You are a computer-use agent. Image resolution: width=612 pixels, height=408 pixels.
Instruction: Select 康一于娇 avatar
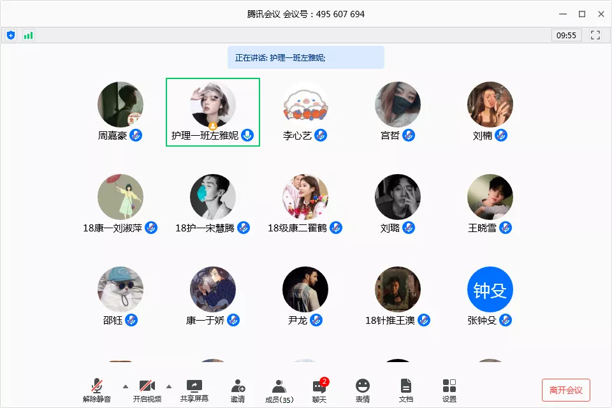[213, 289]
